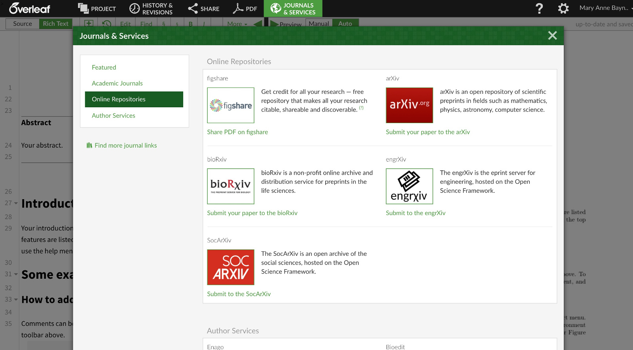Click Submit to the SocArXiv link
Image resolution: width=633 pixels, height=350 pixels.
239,294
